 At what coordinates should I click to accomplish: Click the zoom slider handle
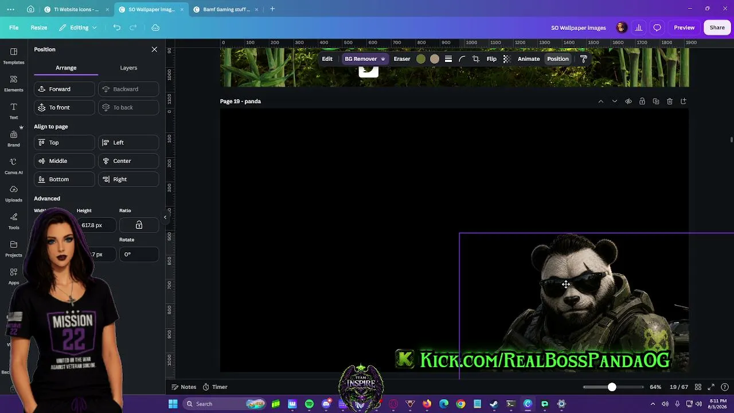click(612, 387)
